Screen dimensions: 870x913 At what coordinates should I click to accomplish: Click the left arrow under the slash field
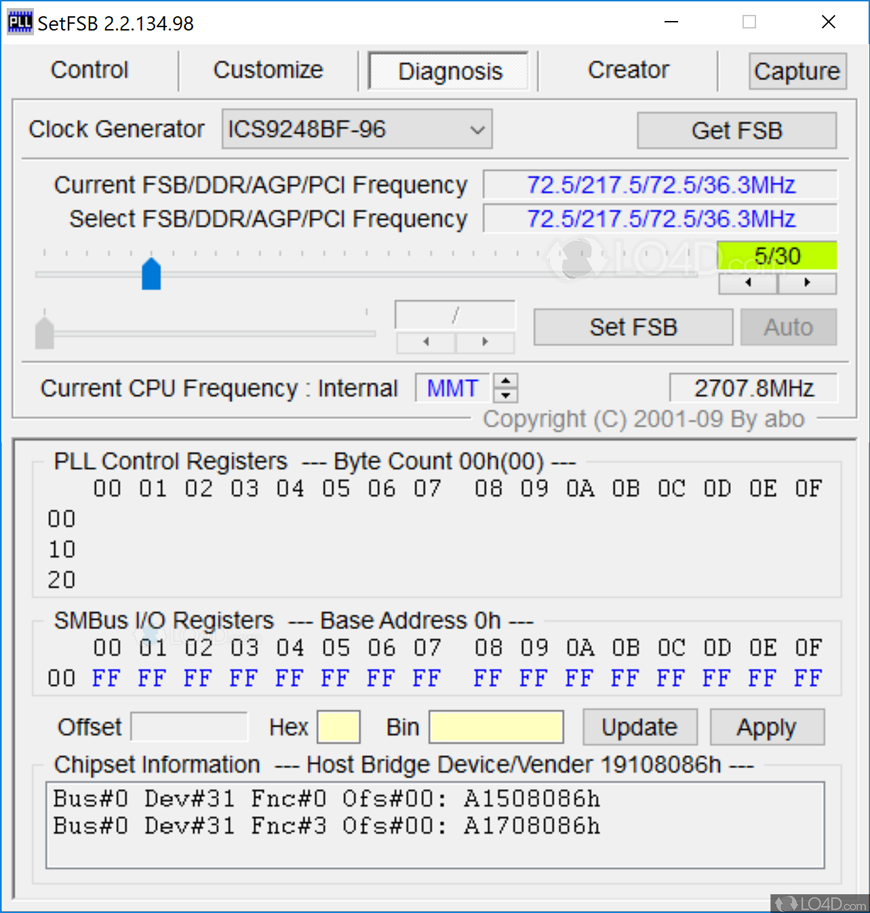point(426,342)
